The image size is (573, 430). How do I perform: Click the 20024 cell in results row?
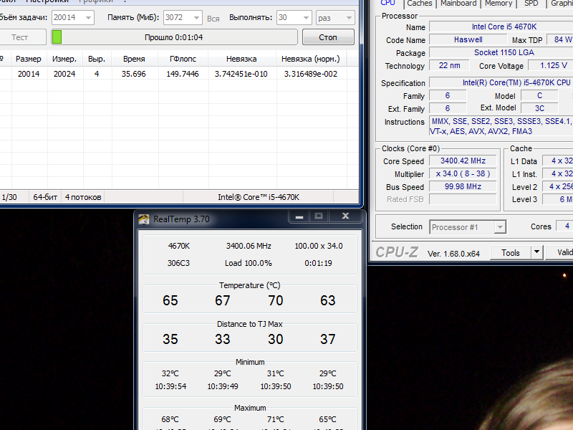coord(64,74)
